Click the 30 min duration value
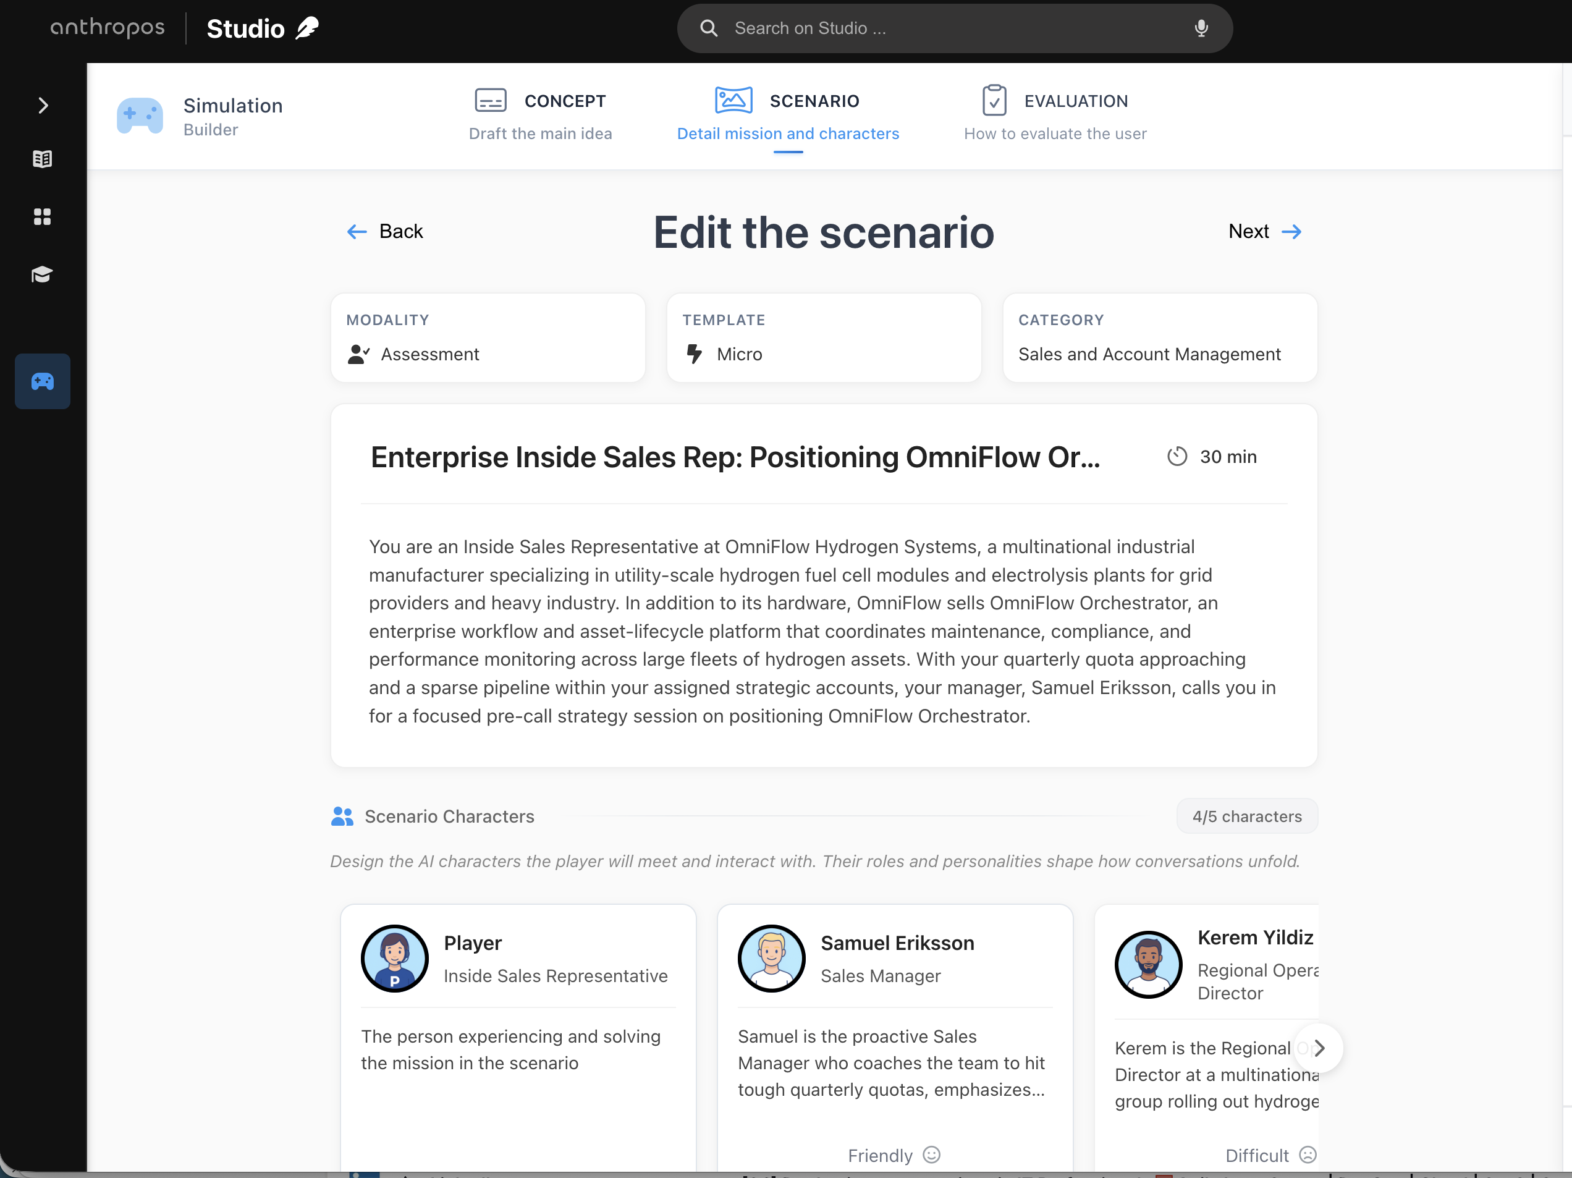 [1228, 456]
